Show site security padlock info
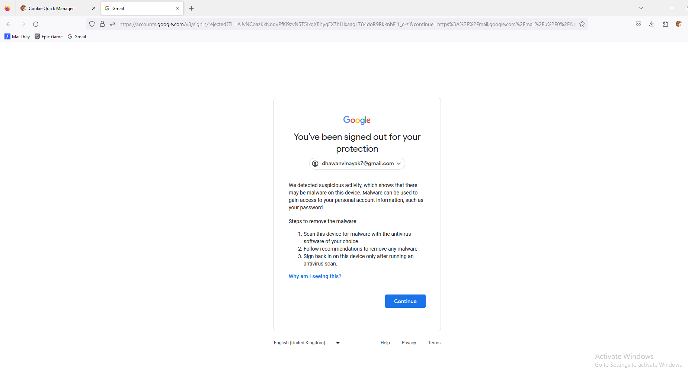 [102, 24]
